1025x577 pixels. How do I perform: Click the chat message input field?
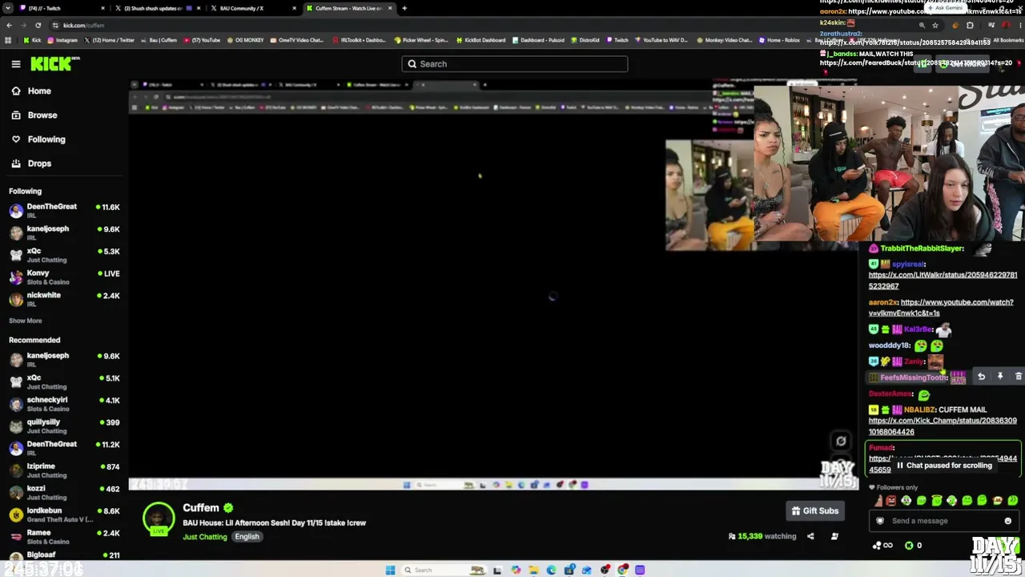pos(943,521)
